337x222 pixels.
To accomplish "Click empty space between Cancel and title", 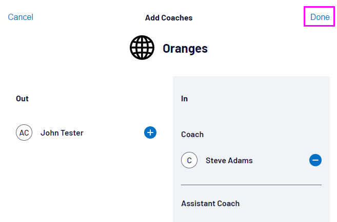I will pyautogui.click(x=87, y=18).
